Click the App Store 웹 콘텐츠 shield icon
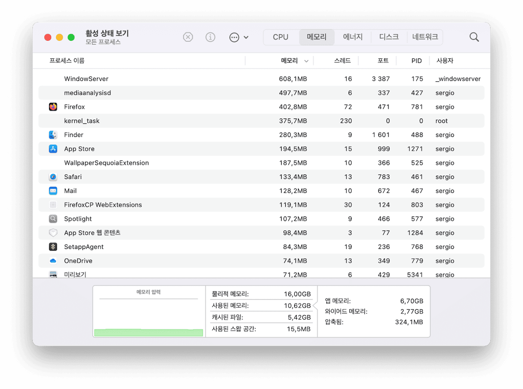This screenshot has height=389, width=523. (x=53, y=233)
